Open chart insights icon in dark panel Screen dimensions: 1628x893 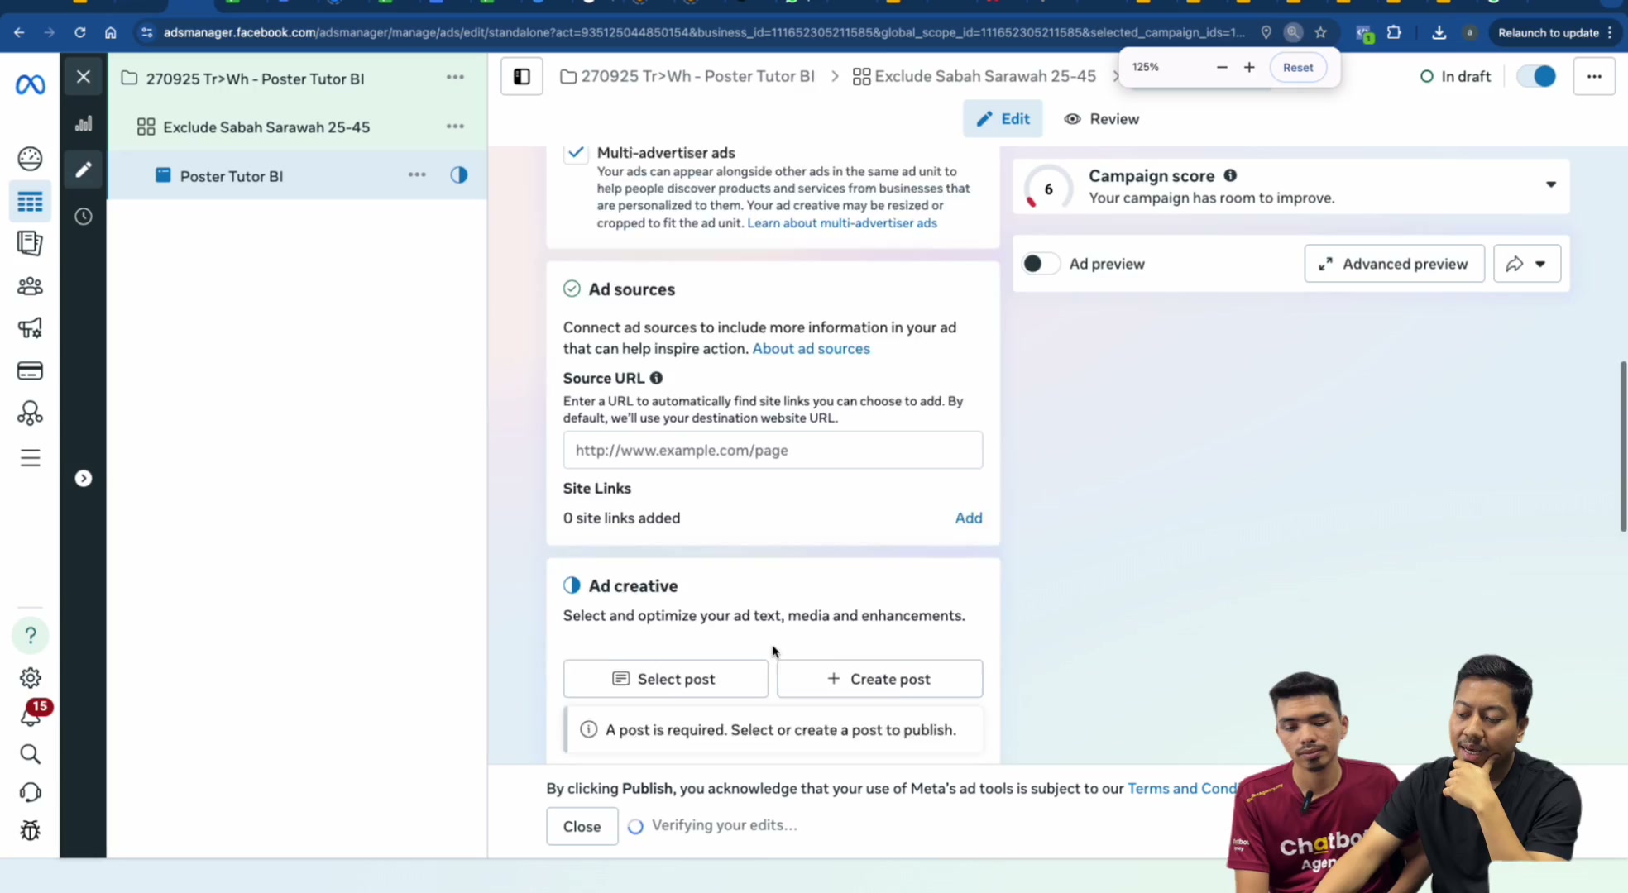(x=84, y=124)
